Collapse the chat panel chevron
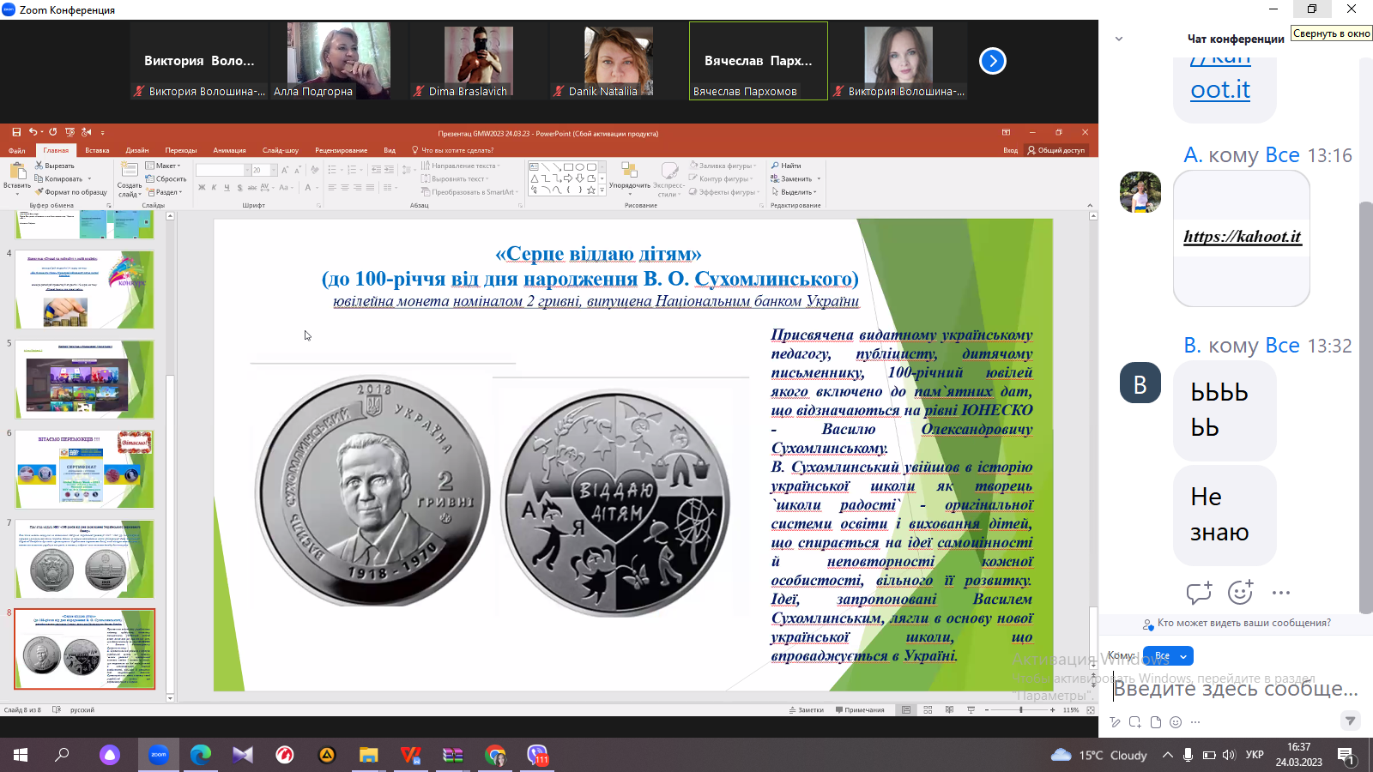Screen dimensions: 1373x772 point(1118,39)
